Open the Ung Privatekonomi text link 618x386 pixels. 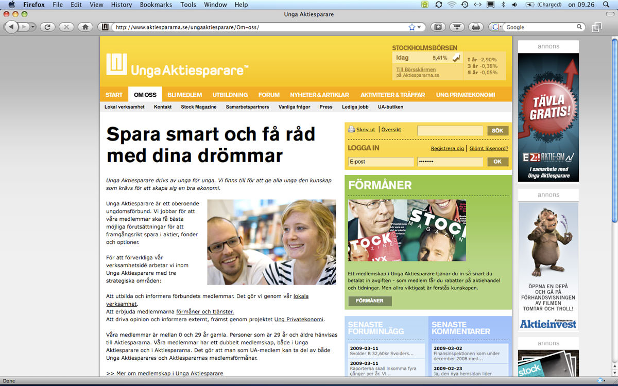pyautogui.click(x=299, y=319)
